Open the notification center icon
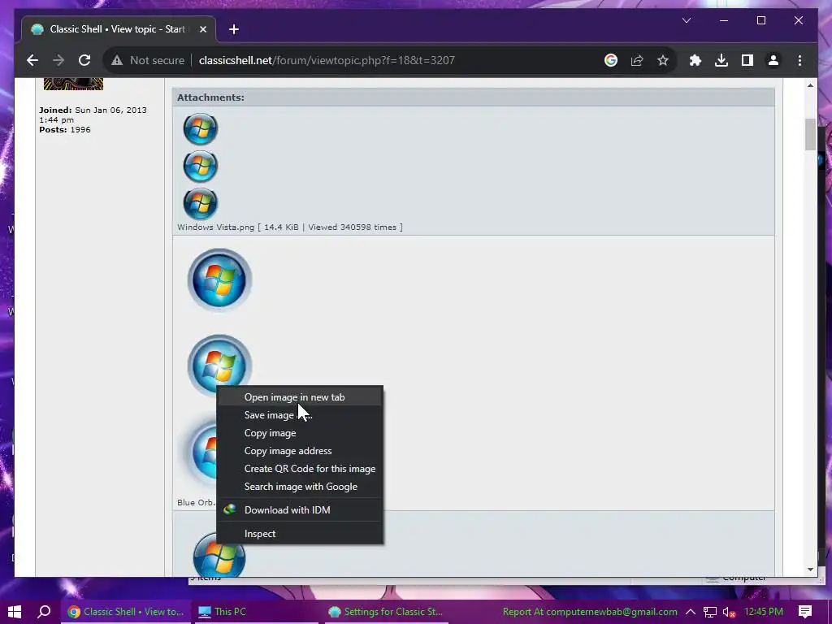 click(805, 612)
